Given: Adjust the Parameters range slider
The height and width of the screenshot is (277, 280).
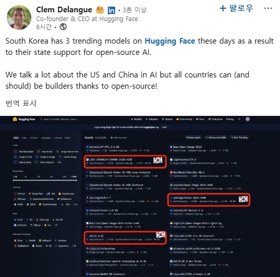Looking at the screenshot, I should [x=45, y=180].
